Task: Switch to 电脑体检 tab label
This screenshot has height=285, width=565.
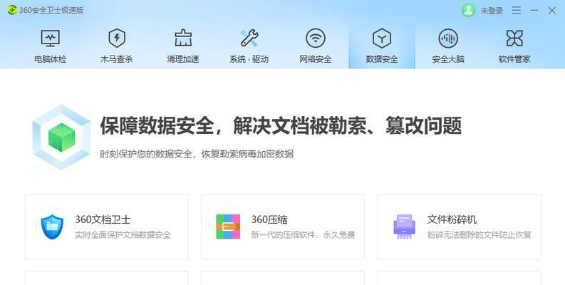Action: point(51,59)
